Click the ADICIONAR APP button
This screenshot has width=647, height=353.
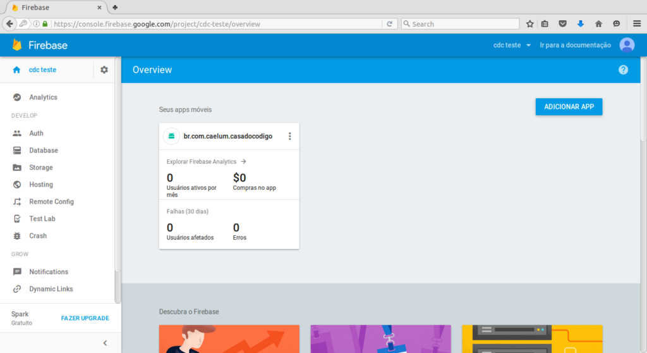click(569, 107)
